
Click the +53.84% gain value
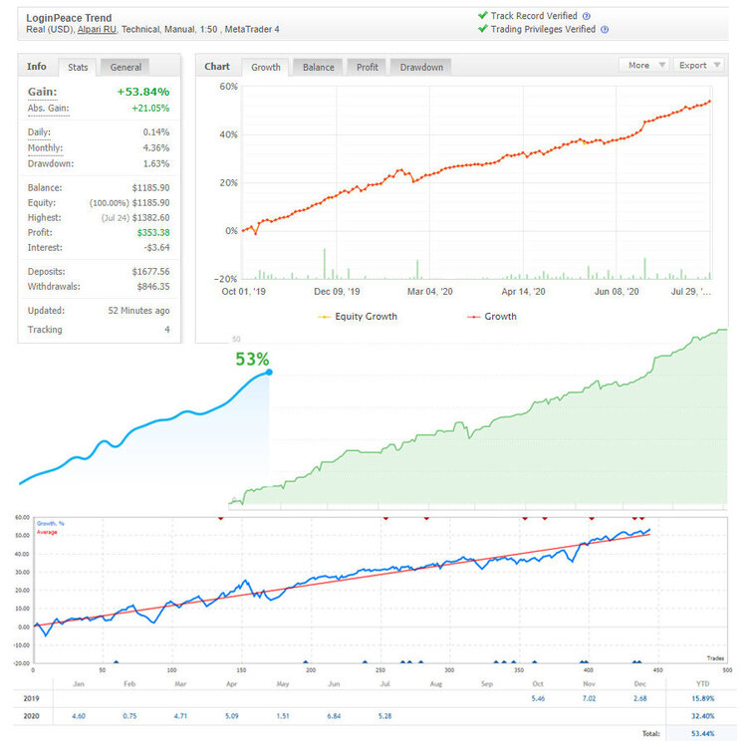coord(143,92)
